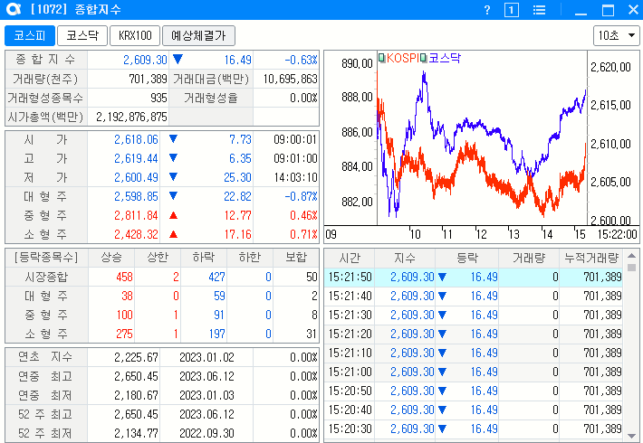Click the 상한 column header
Viewport: 643px width, 443px height.
click(158, 258)
